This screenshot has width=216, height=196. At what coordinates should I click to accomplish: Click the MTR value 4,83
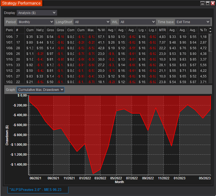pyautogui.click(x=162, y=37)
